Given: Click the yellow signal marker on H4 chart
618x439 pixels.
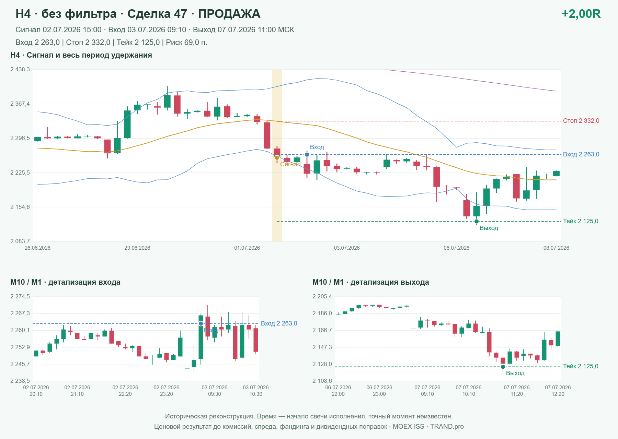Looking at the screenshot, I should tap(277, 158).
